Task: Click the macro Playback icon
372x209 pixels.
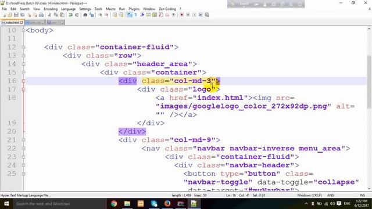Action: (194, 15)
